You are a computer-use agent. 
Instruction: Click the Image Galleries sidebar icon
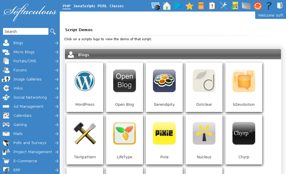coord(6,79)
